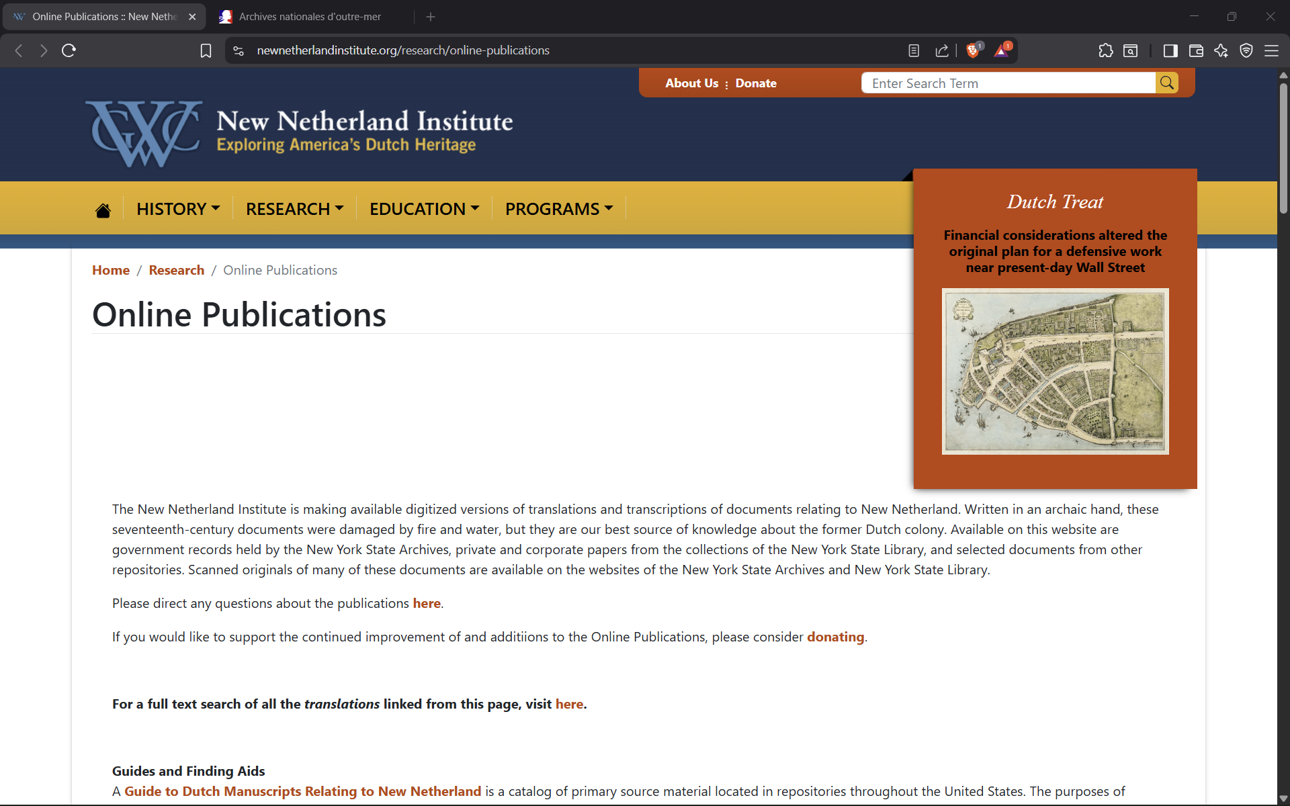
Task: Click the site search magnifier button
Action: (1167, 83)
